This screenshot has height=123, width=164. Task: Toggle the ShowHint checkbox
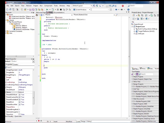[x=20, y=114]
